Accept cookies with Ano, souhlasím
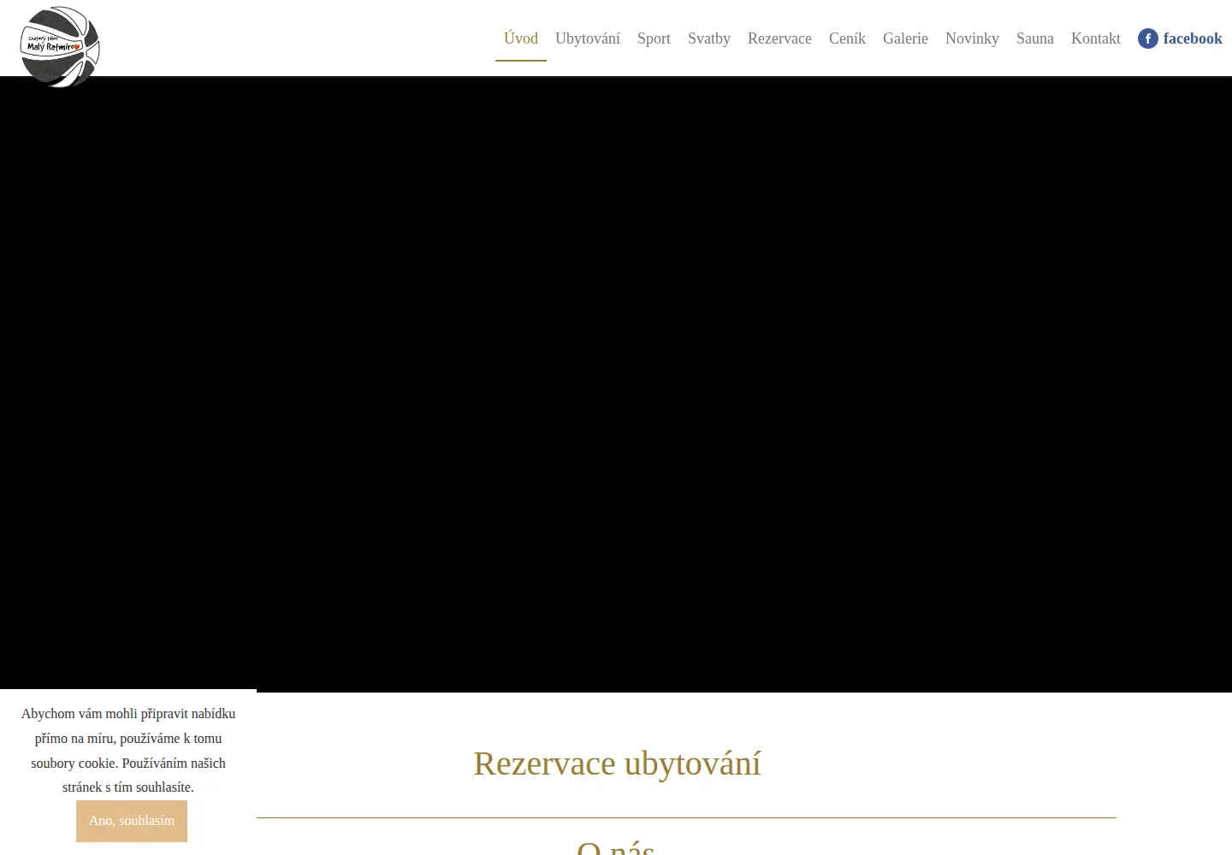Image resolution: width=1232 pixels, height=855 pixels. 132,821
